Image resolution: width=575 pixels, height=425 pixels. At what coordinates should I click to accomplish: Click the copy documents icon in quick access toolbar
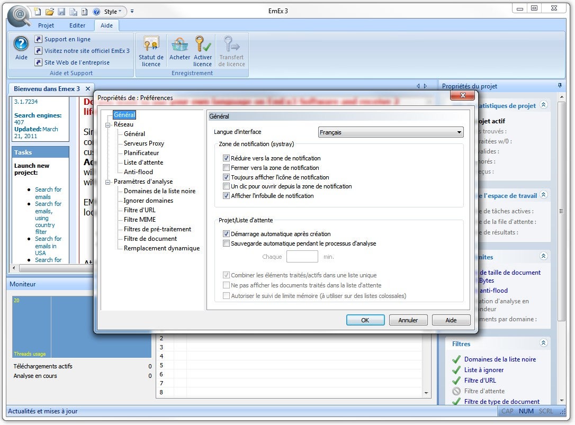[73, 12]
